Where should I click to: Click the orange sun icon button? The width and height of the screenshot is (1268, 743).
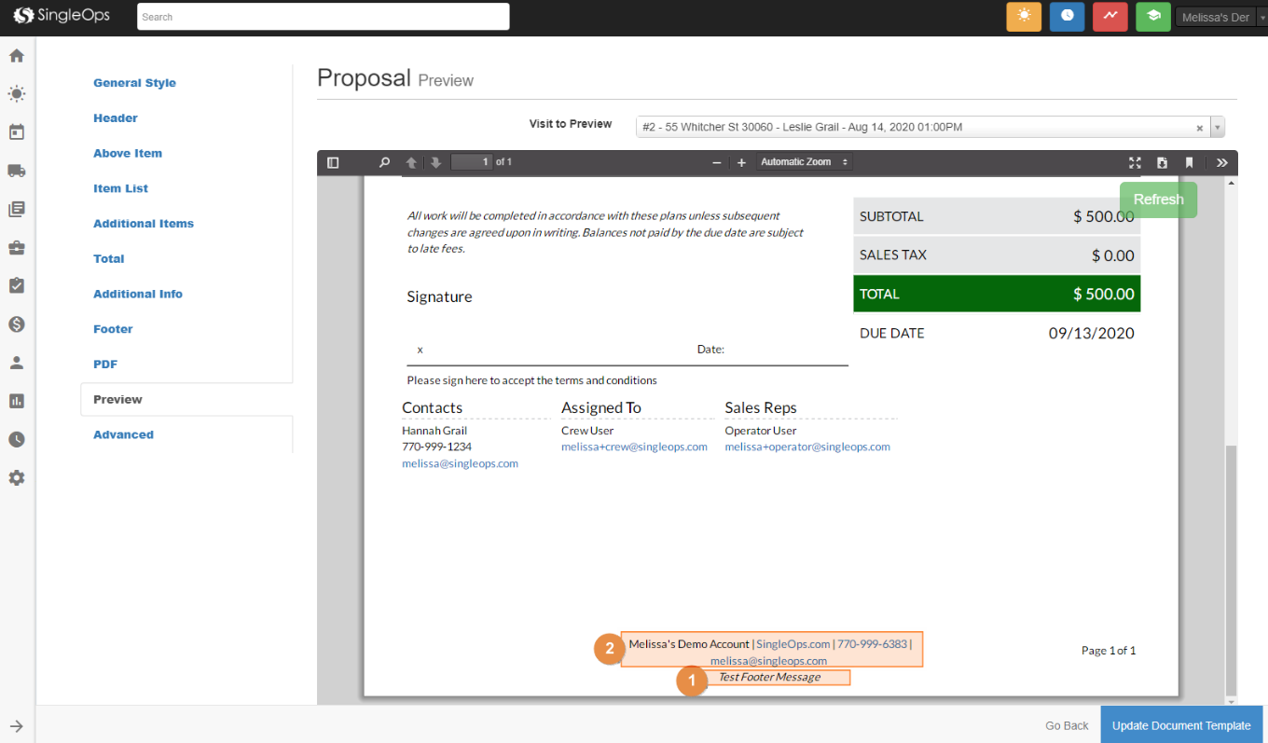1024,17
